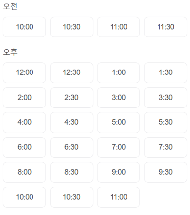
Task: Click the 3:00 time button
Action: pyautogui.click(x=119, y=98)
